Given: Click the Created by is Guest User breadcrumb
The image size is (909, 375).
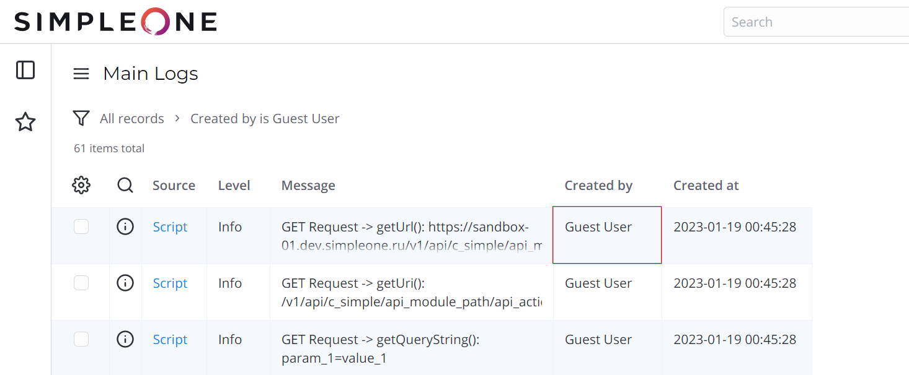Looking at the screenshot, I should [x=265, y=119].
